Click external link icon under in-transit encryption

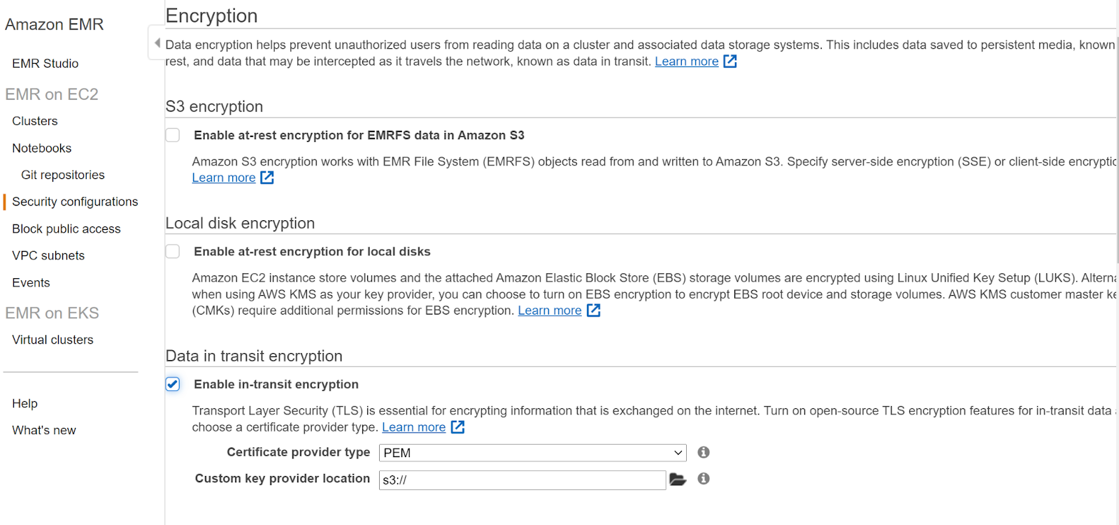click(x=457, y=427)
